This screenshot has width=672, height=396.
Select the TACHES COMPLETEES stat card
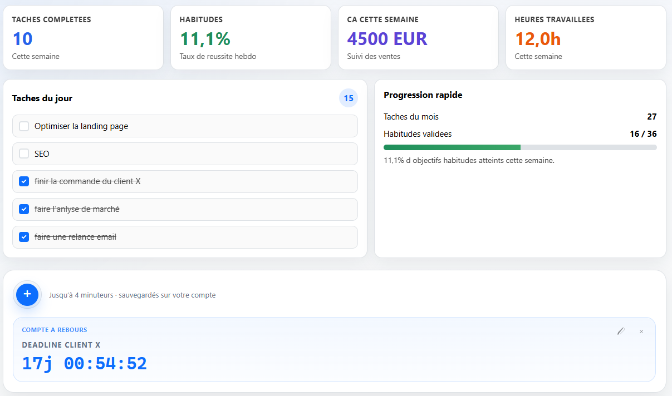(x=83, y=37)
